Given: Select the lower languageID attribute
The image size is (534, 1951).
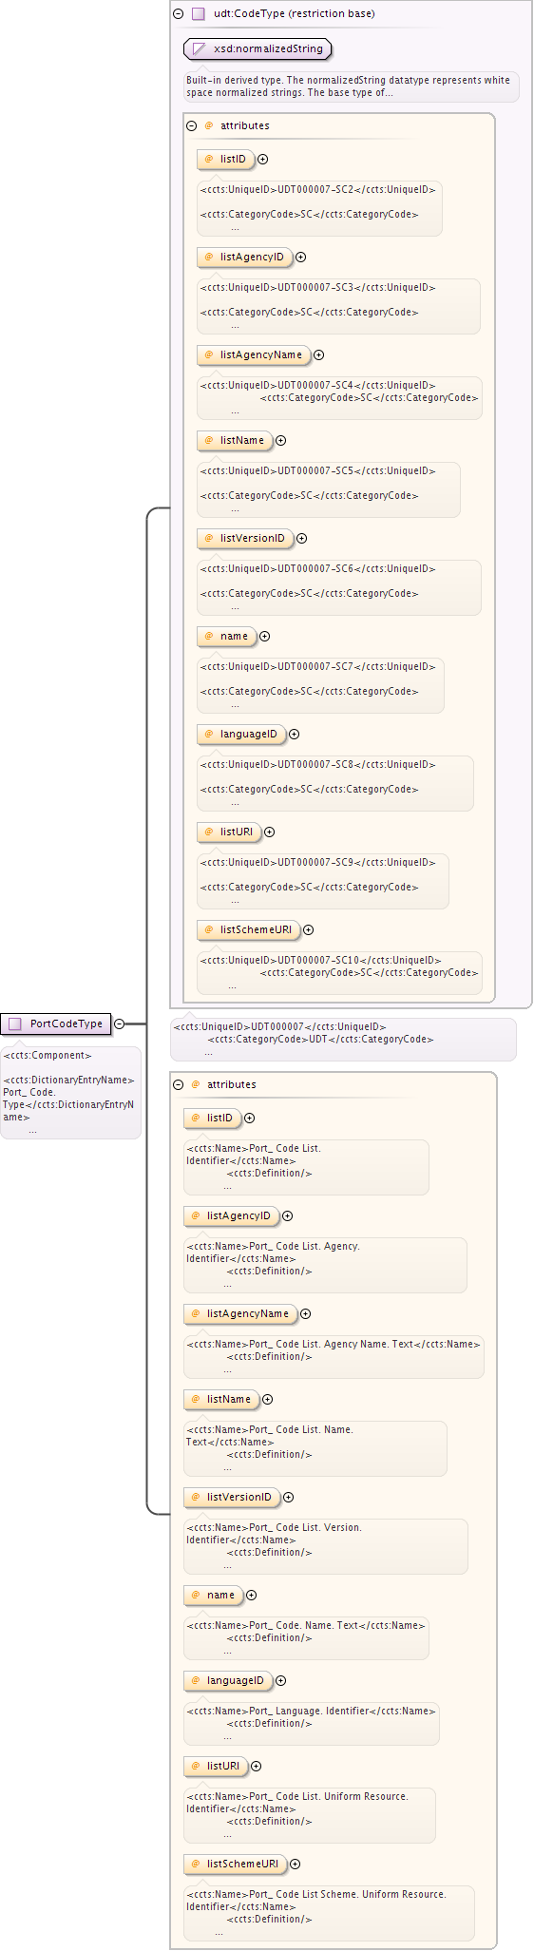Looking at the screenshot, I should coord(228,1681).
